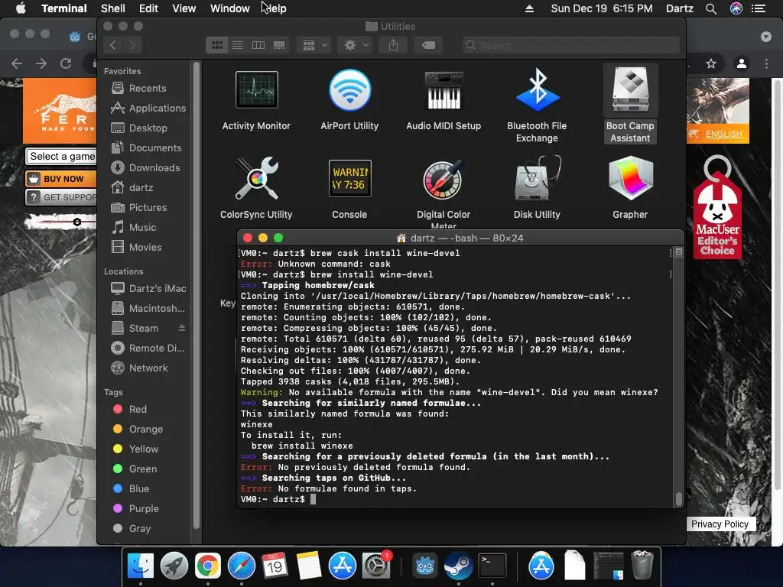Open the View menu
Screen dimensions: 783x587
point(184,8)
